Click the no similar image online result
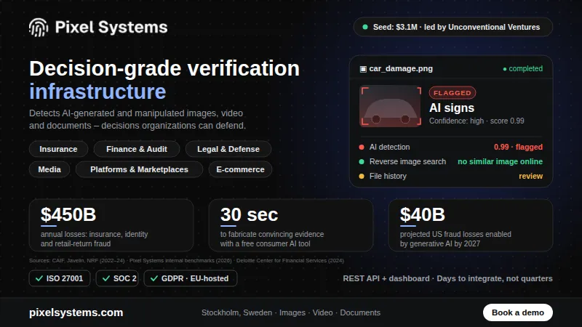Image resolution: width=582 pixels, height=327 pixels. (x=500, y=161)
